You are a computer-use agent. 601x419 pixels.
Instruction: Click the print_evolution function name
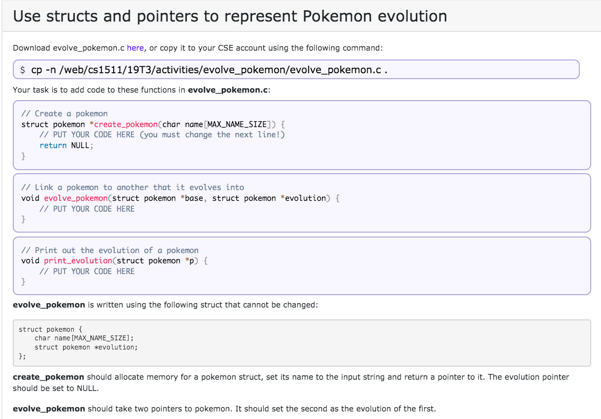78,261
